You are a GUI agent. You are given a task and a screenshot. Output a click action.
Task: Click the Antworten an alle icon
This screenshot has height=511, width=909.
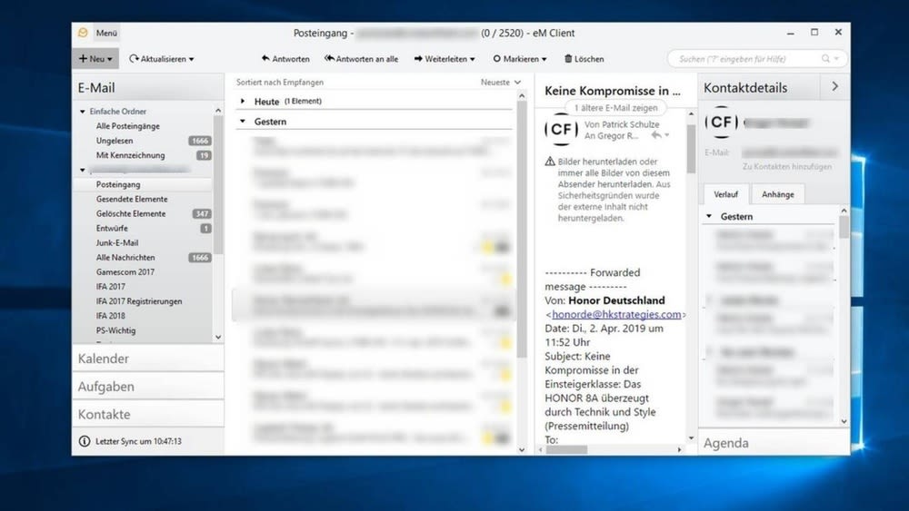[x=329, y=59]
